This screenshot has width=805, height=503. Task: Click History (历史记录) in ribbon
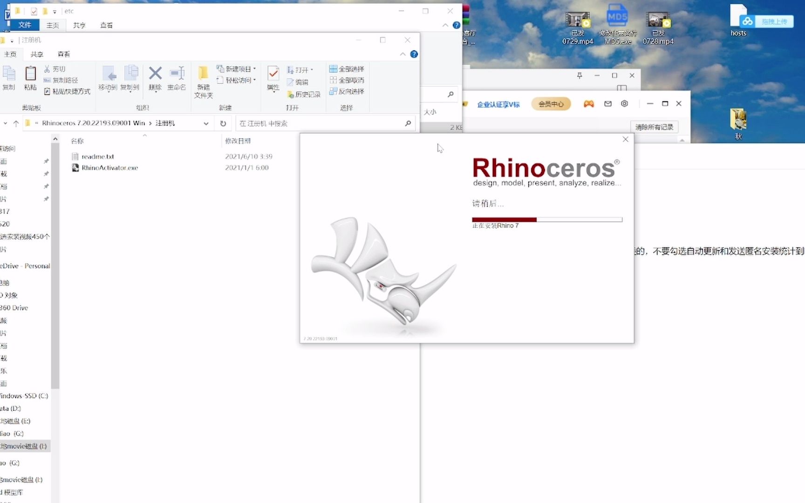click(x=304, y=94)
